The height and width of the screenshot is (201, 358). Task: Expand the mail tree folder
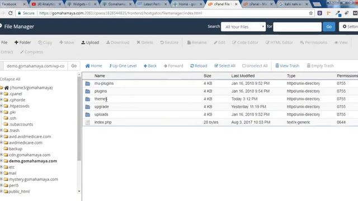[1, 173]
